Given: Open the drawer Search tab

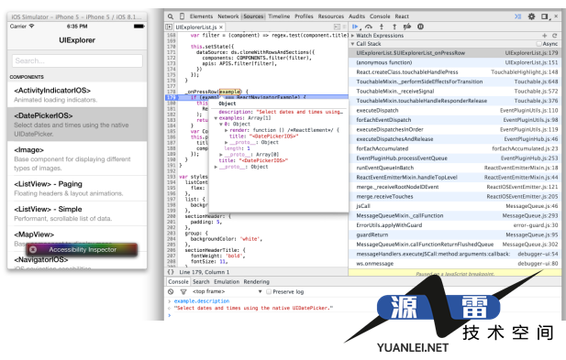Looking at the screenshot, I should [201, 282].
